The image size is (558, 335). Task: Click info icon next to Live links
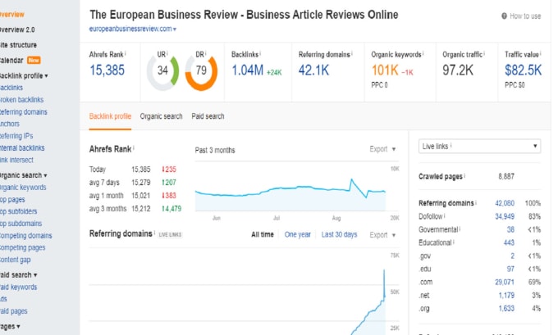click(451, 145)
